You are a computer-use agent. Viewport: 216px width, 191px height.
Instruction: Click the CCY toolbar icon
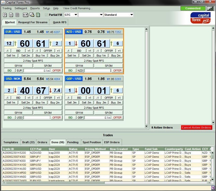[x=25, y=15]
